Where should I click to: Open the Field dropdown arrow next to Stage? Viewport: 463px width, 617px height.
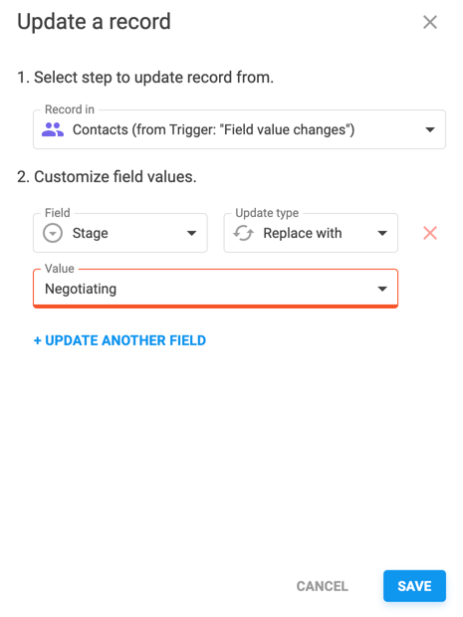pos(192,233)
